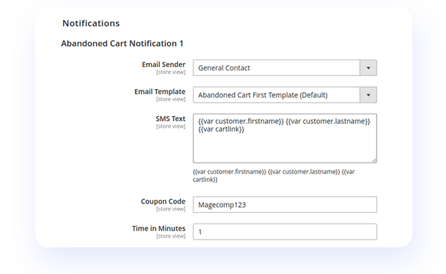This screenshot has height=274, width=446.
Task: Grab the SMS Text textarea resize handle
Action: [374, 160]
